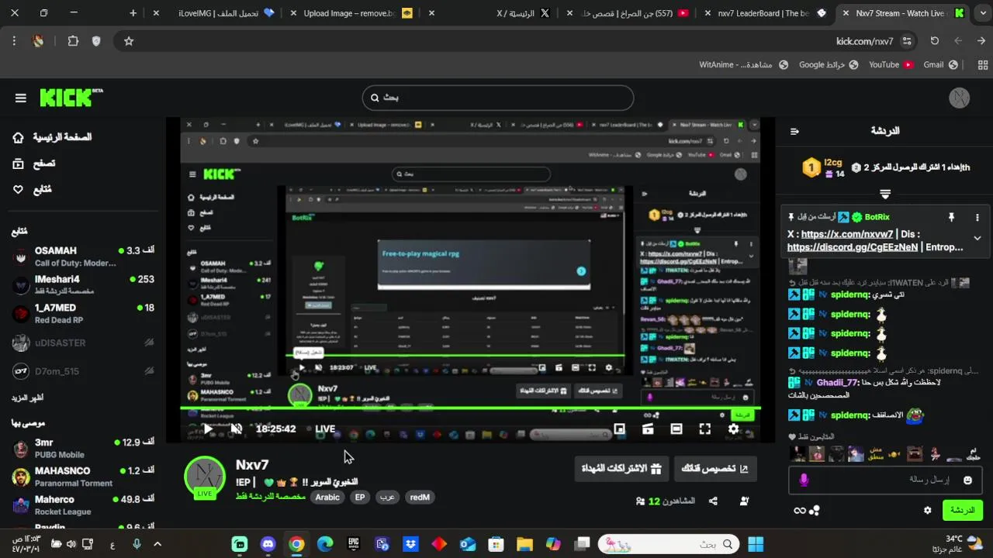The image size is (993, 558).
Task: Click the Kick search box
Action: click(x=498, y=98)
